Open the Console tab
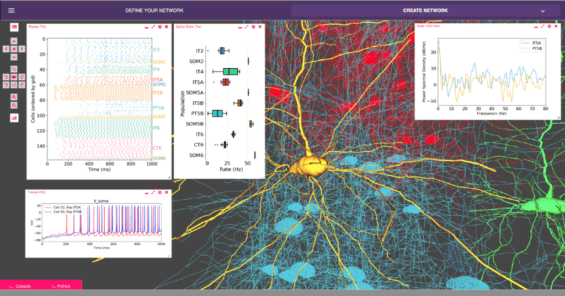Image resolution: width=565 pixels, height=296 pixels. (x=20, y=286)
